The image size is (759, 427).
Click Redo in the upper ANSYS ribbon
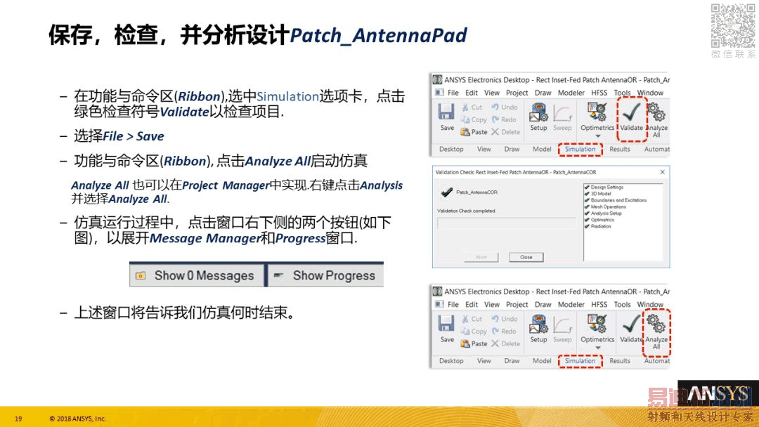[504, 119]
